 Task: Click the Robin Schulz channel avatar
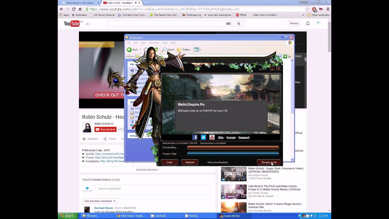click(87, 127)
